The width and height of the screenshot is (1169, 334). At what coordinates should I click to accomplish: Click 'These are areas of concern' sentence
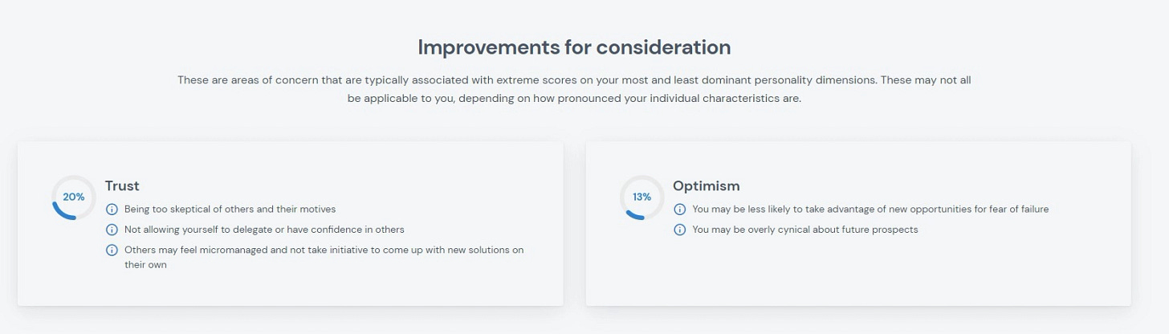point(574,80)
